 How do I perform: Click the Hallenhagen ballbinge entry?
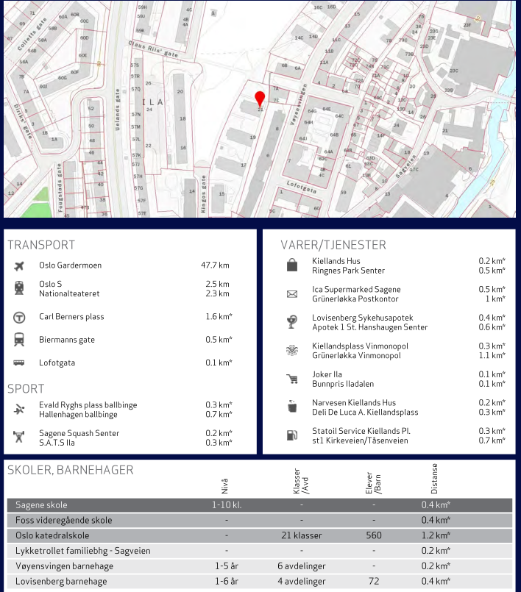[78, 415]
